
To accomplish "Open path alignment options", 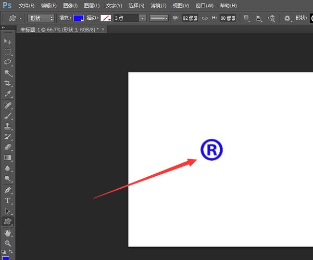I will tap(258, 18).
